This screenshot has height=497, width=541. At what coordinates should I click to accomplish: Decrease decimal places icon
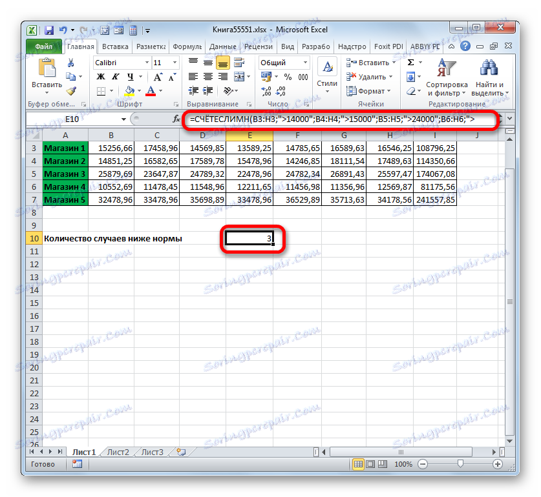281,91
